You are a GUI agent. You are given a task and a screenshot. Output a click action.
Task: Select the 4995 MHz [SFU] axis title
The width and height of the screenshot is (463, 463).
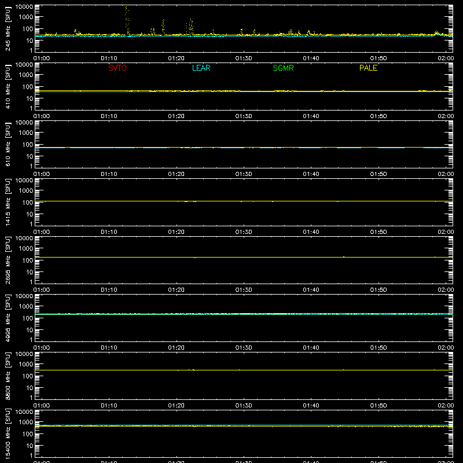pos(8,318)
